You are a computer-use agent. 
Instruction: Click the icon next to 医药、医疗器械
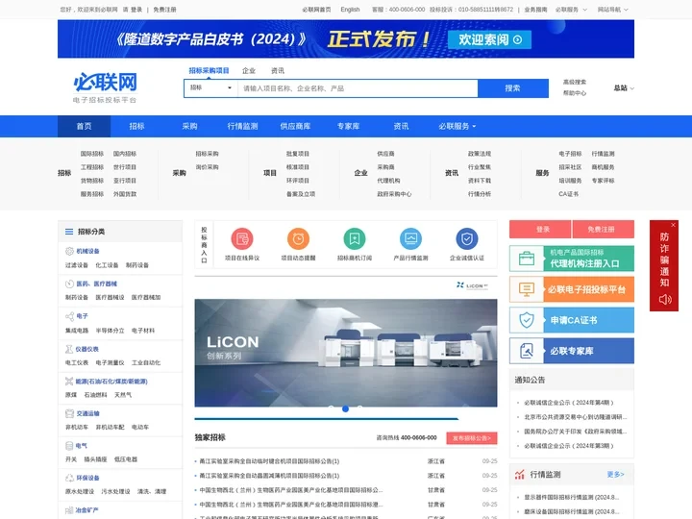point(69,284)
